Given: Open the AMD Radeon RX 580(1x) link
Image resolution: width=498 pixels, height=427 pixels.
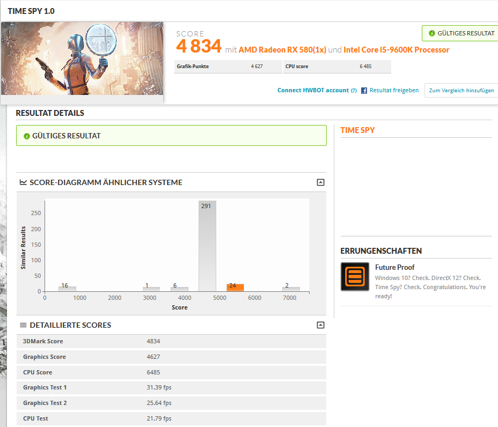Looking at the screenshot, I should [282, 50].
